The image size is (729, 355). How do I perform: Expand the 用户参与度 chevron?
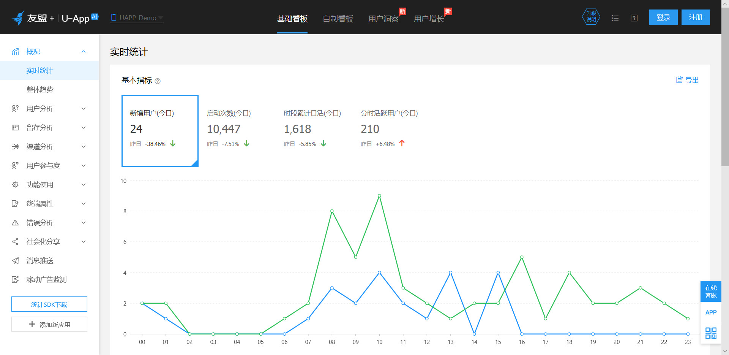coord(84,165)
